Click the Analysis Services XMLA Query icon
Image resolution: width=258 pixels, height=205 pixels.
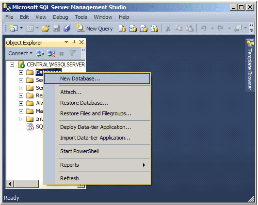(154, 29)
